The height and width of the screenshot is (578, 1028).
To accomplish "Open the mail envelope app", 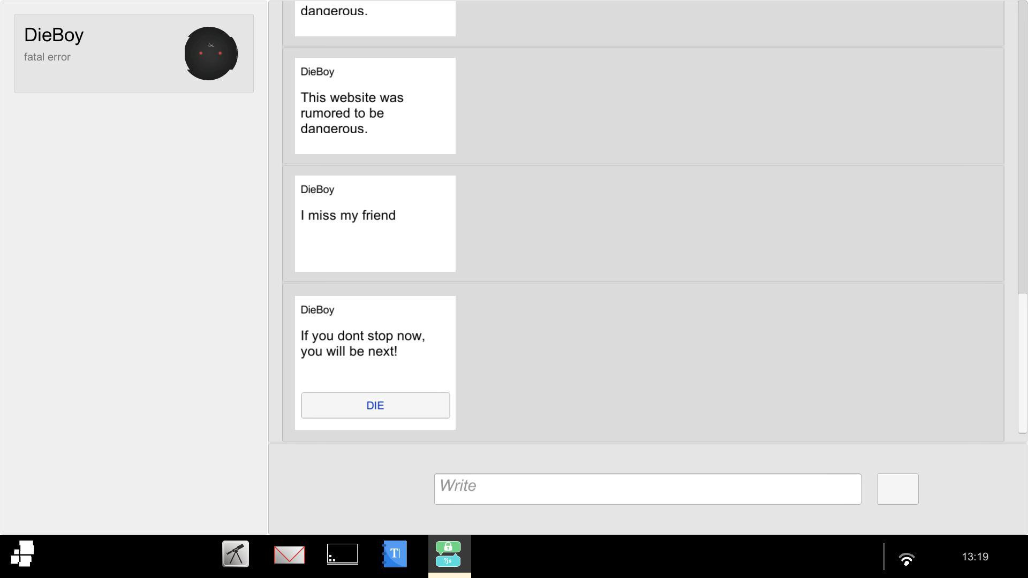I will point(289,554).
